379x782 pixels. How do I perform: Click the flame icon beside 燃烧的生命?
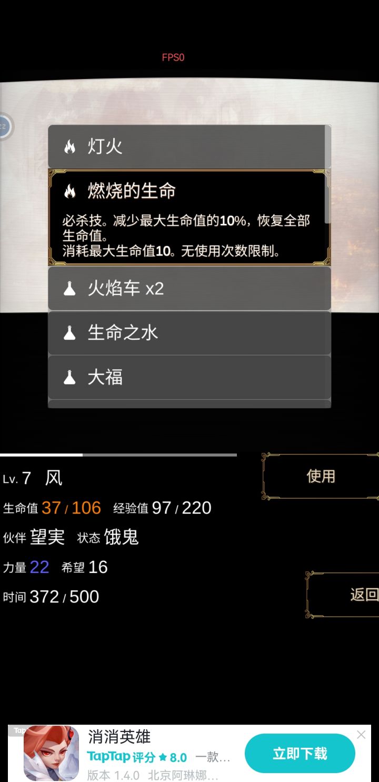69,191
